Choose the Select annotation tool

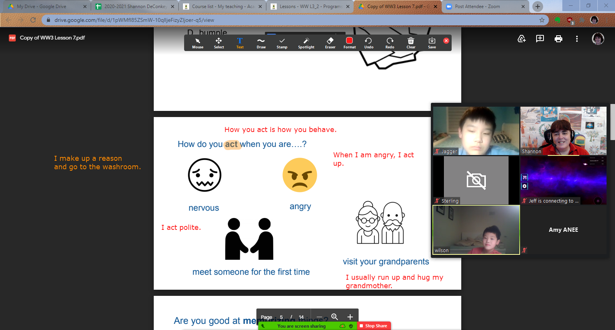[x=219, y=43]
